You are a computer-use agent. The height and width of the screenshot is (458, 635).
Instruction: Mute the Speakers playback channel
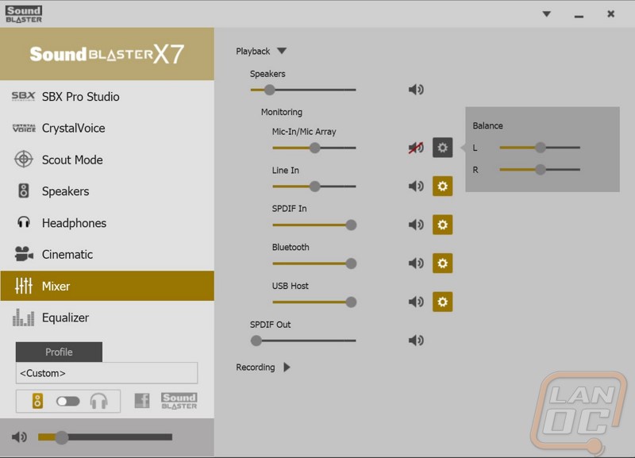[416, 90]
